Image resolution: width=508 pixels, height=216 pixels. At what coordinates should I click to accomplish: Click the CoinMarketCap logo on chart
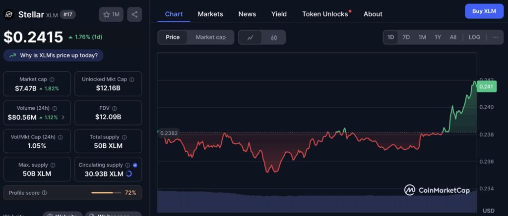(437, 190)
